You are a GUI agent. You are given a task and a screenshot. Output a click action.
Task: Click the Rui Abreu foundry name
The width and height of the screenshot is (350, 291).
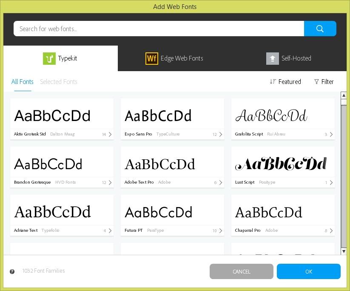pyautogui.click(x=276, y=134)
